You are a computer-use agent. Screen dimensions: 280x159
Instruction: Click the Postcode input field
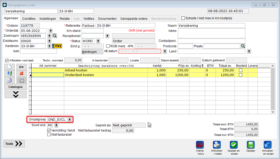point(185,46)
